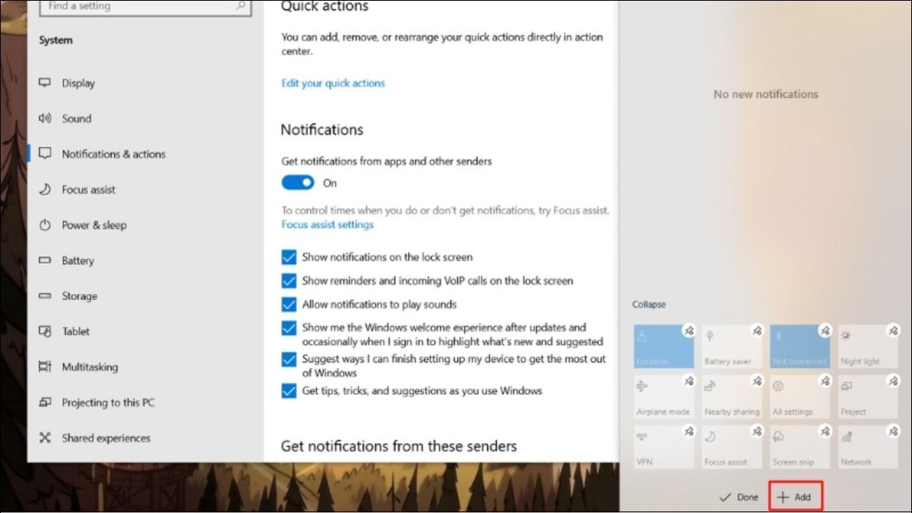
Task: Unpin the Night light quick action
Action: (x=893, y=331)
